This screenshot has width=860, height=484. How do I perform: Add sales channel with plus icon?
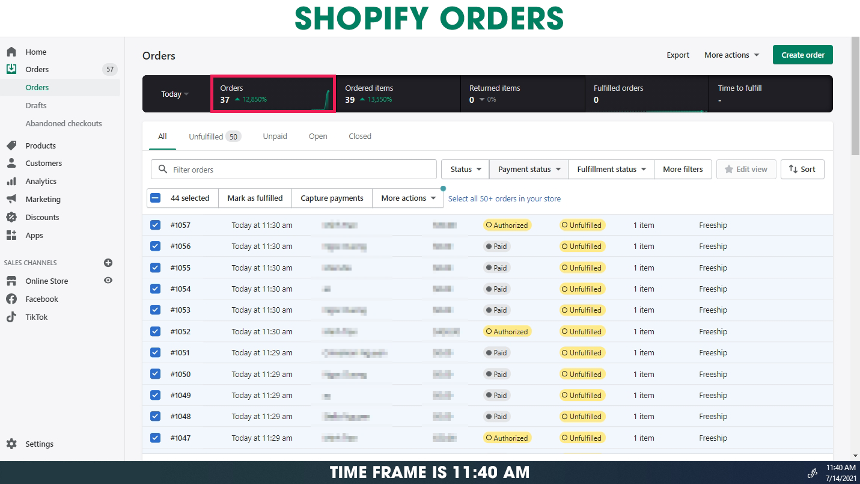(108, 263)
